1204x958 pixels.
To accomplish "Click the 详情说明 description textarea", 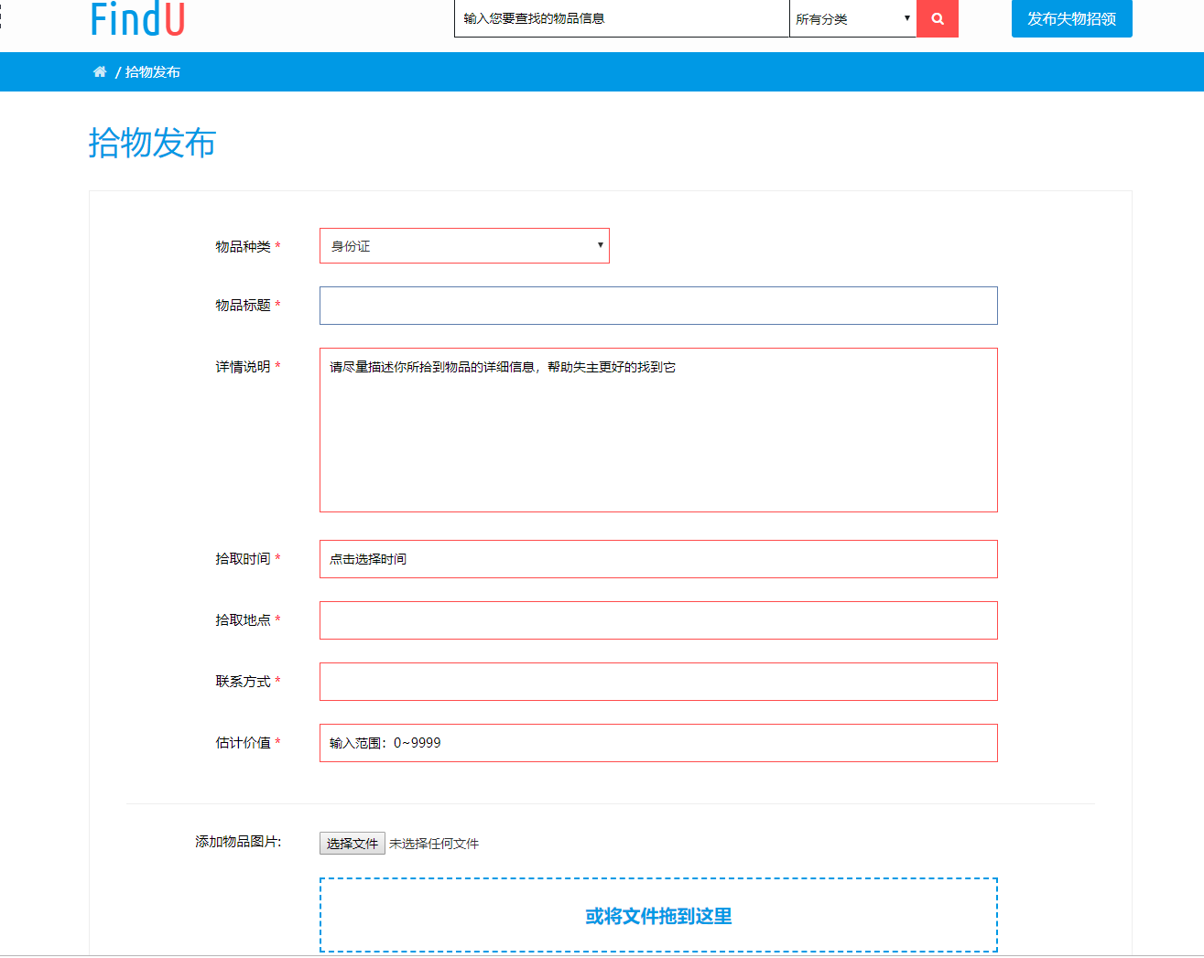I will click(x=657, y=429).
